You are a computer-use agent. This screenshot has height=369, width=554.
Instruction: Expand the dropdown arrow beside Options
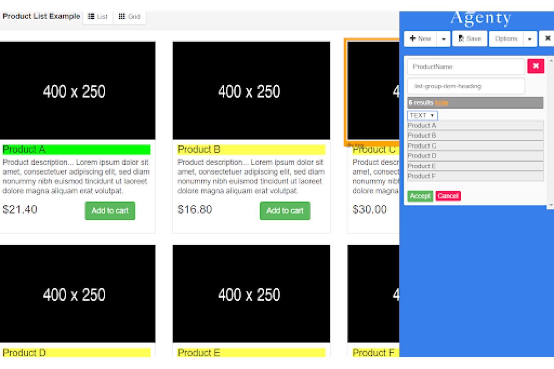pos(530,39)
